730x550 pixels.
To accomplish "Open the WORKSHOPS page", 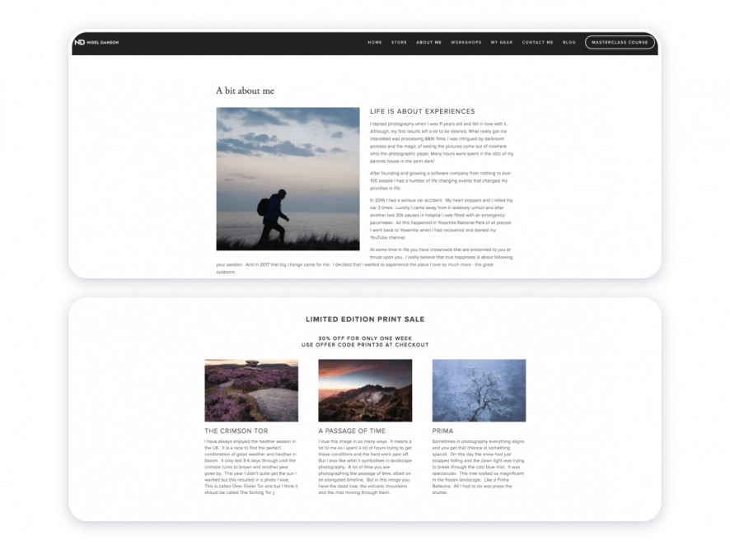I will tap(466, 43).
